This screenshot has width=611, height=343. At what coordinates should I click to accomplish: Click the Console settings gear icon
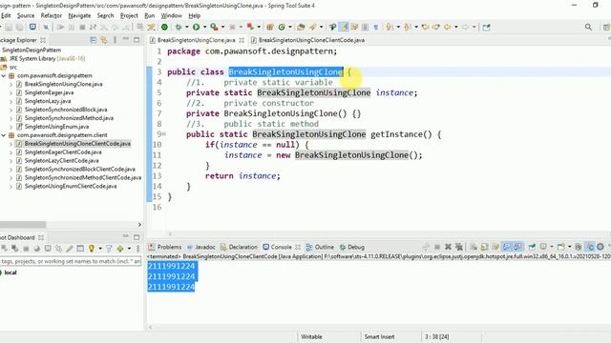(600, 247)
